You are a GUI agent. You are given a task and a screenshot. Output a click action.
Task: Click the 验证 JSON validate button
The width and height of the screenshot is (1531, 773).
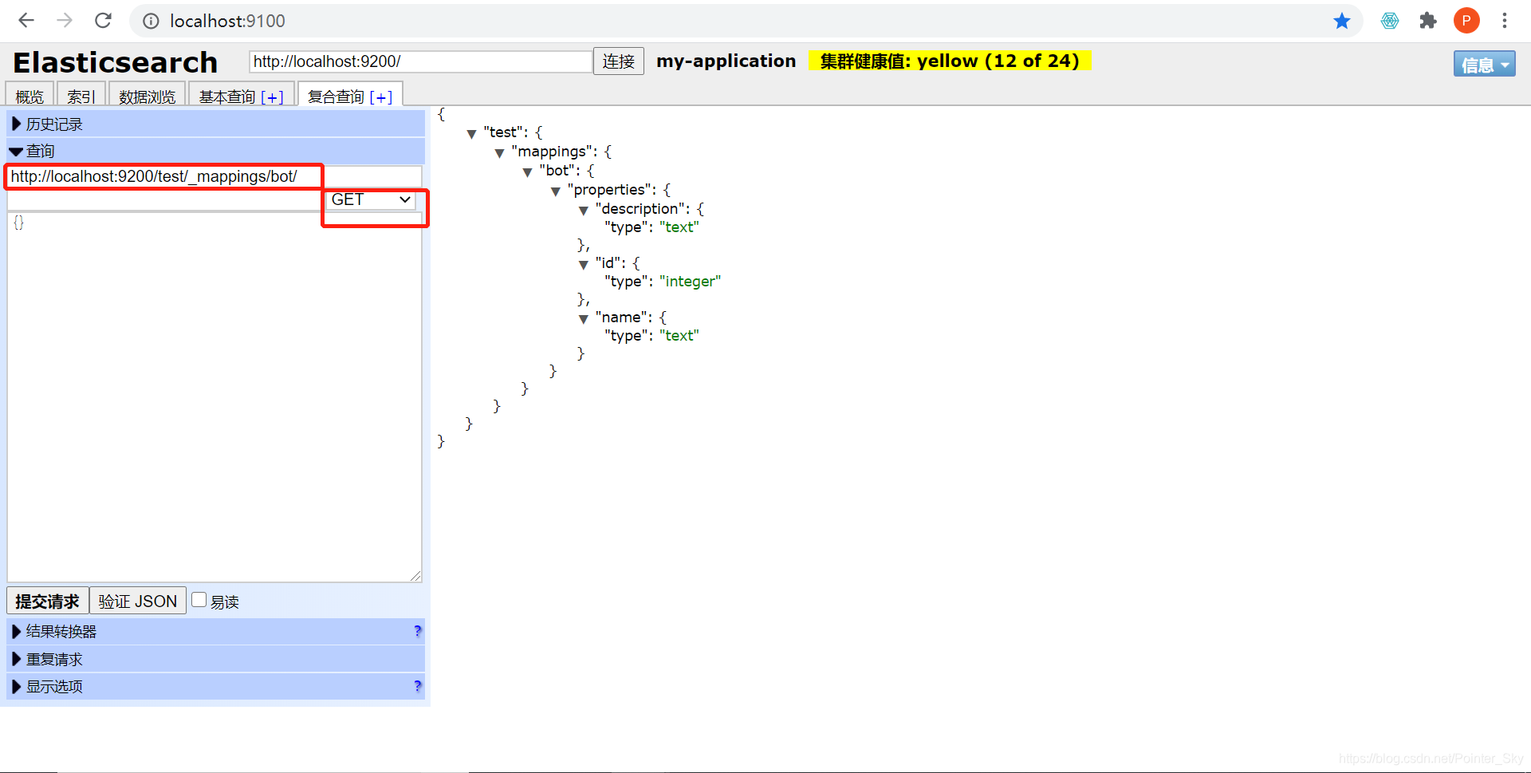click(138, 601)
